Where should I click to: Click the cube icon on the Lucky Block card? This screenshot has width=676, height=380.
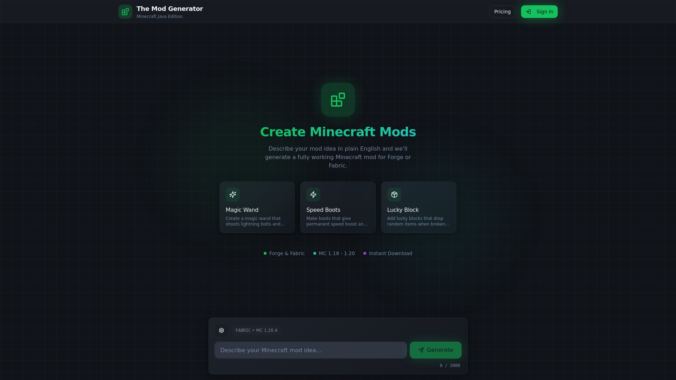(394, 195)
